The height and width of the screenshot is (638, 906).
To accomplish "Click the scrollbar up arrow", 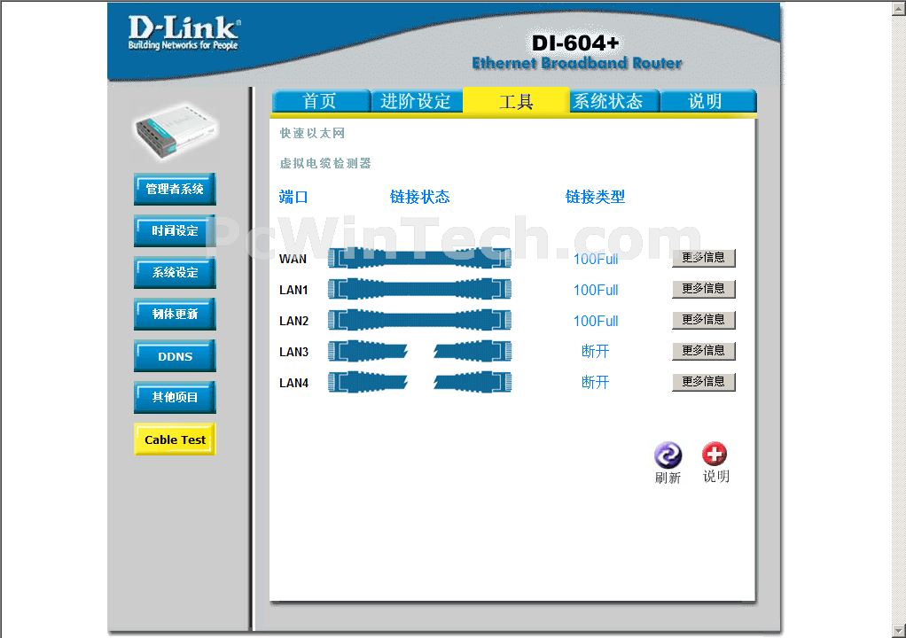I will click(x=899, y=7).
